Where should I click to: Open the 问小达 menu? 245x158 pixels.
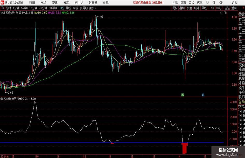pos(79,3)
